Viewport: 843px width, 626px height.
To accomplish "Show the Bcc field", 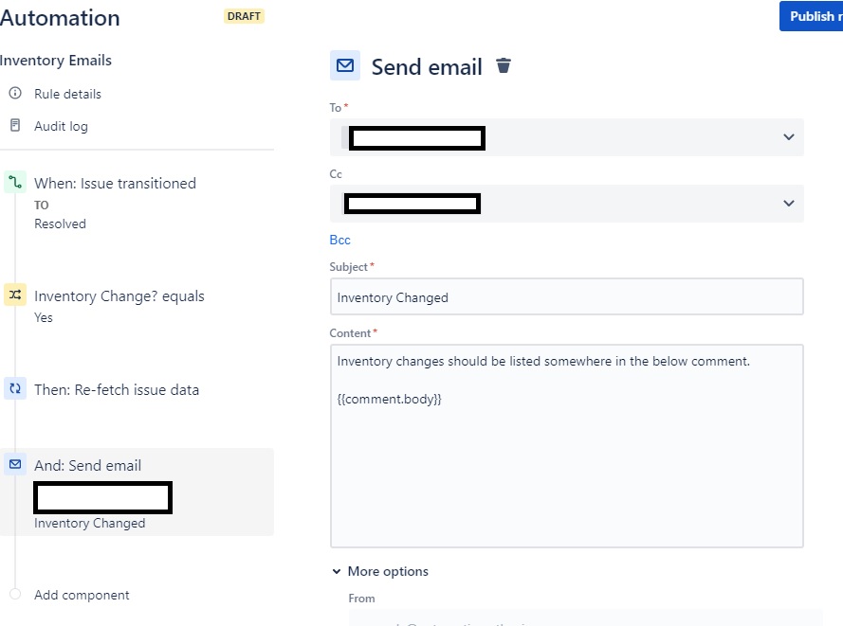I will [339, 240].
